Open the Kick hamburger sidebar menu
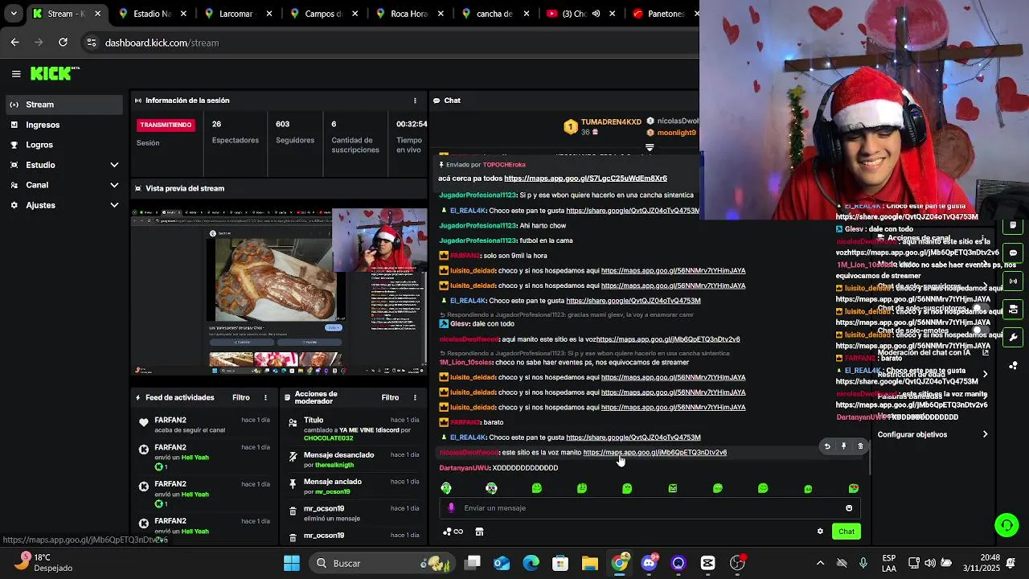Image resolution: width=1029 pixels, height=579 pixels. [x=16, y=74]
